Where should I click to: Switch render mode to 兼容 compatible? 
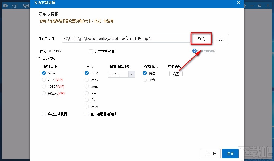pos(145,80)
